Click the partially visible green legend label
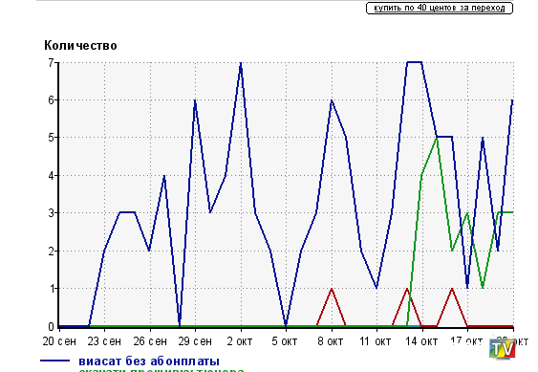 point(161,370)
